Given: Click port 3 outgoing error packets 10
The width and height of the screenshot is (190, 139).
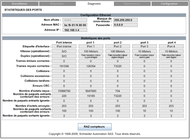Looking at the screenshot, I should (x=144, y=111).
